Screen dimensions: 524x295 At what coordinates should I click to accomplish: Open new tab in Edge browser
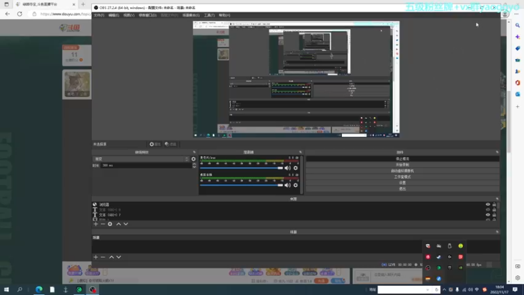83,5
